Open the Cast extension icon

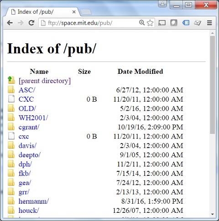pyautogui.click(x=162, y=23)
